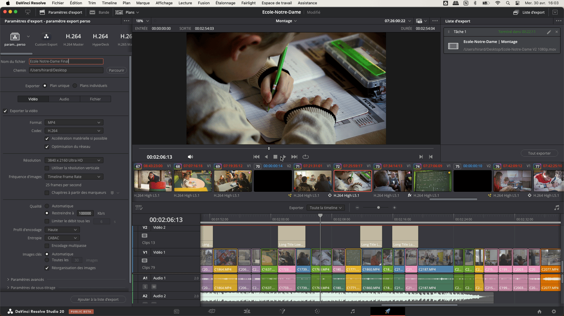
Task: Switch to the Cut page icon
Action: point(211,311)
